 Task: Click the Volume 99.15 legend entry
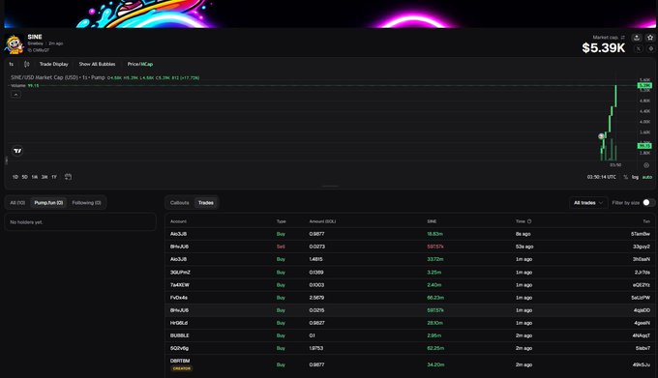[25, 85]
